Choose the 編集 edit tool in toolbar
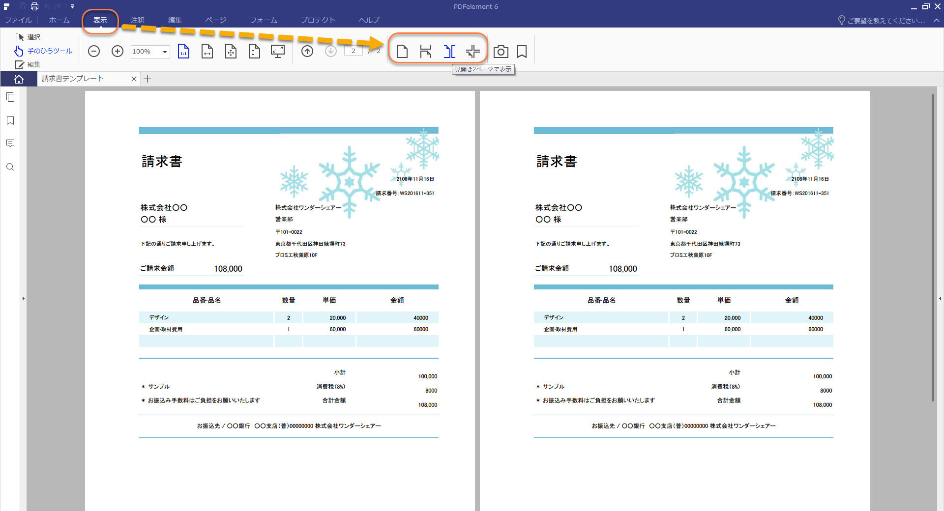The width and height of the screenshot is (944, 511). [28, 65]
